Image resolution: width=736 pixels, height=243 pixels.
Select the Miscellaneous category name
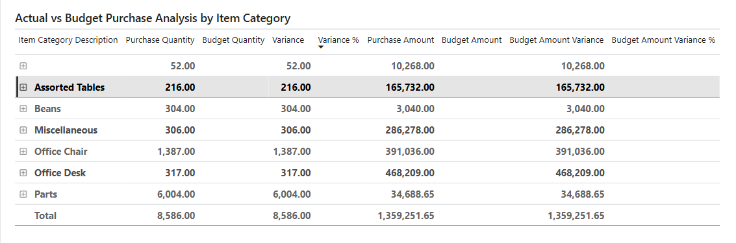pos(66,130)
